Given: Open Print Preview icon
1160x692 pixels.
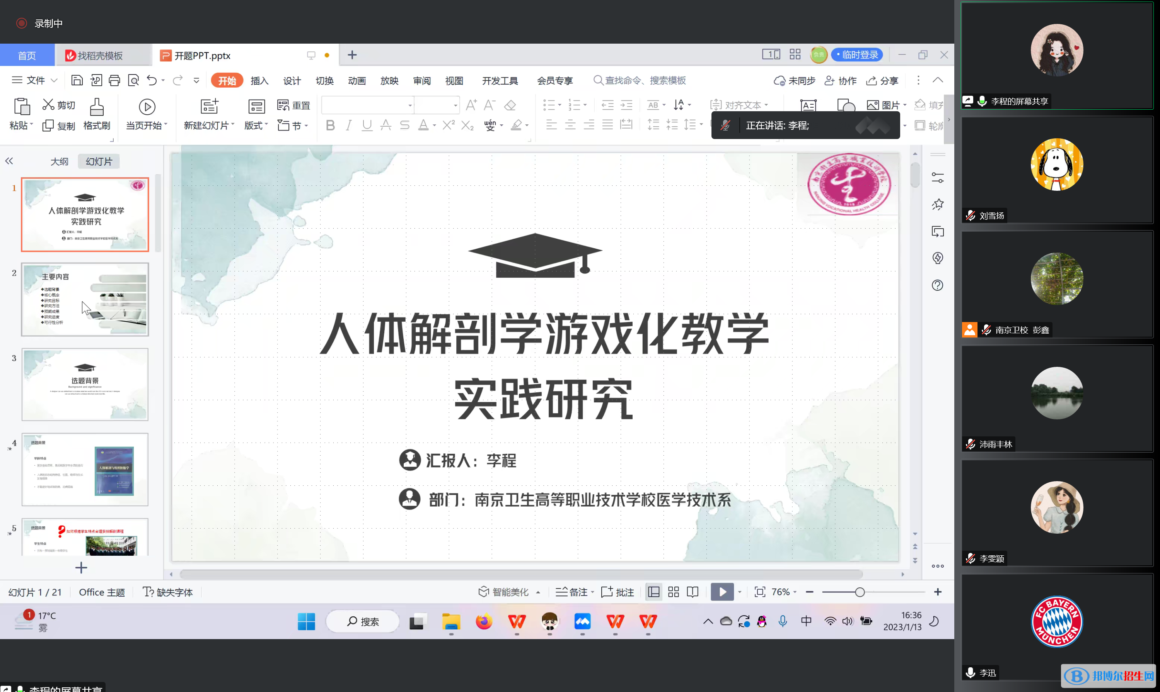Looking at the screenshot, I should [x=133, y=80].
